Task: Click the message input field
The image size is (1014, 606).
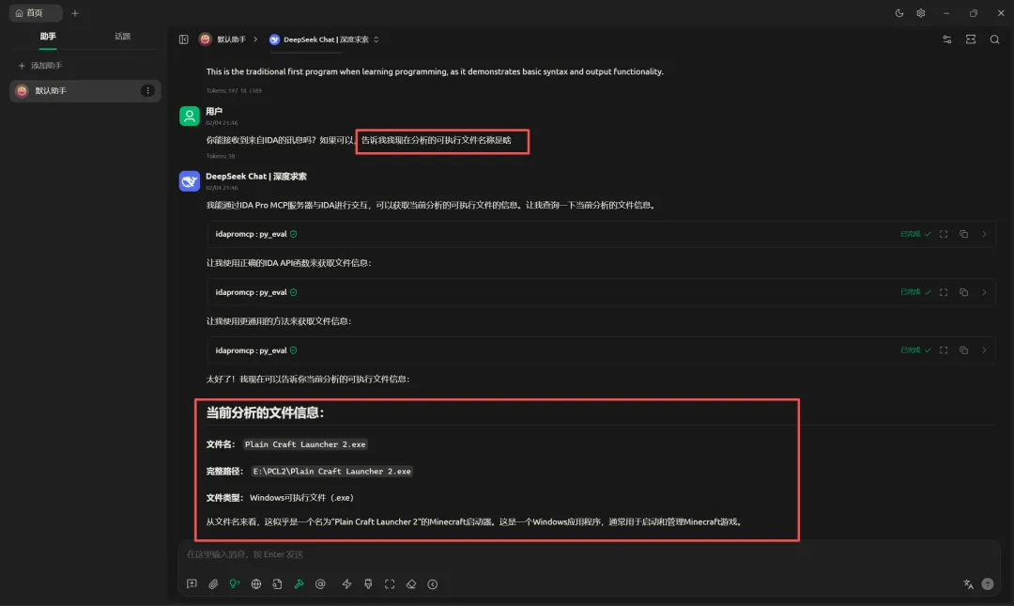Action: pyautogui.click(x=589, y=554)
